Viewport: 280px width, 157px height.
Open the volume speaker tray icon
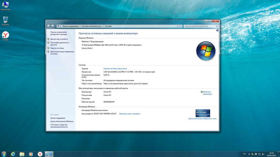263,154
